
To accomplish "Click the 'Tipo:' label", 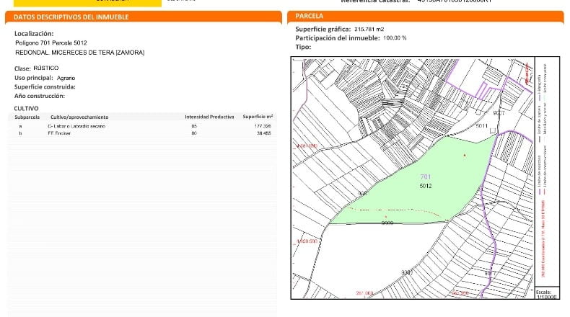I will pyautogui.click(x=303, y=48).
